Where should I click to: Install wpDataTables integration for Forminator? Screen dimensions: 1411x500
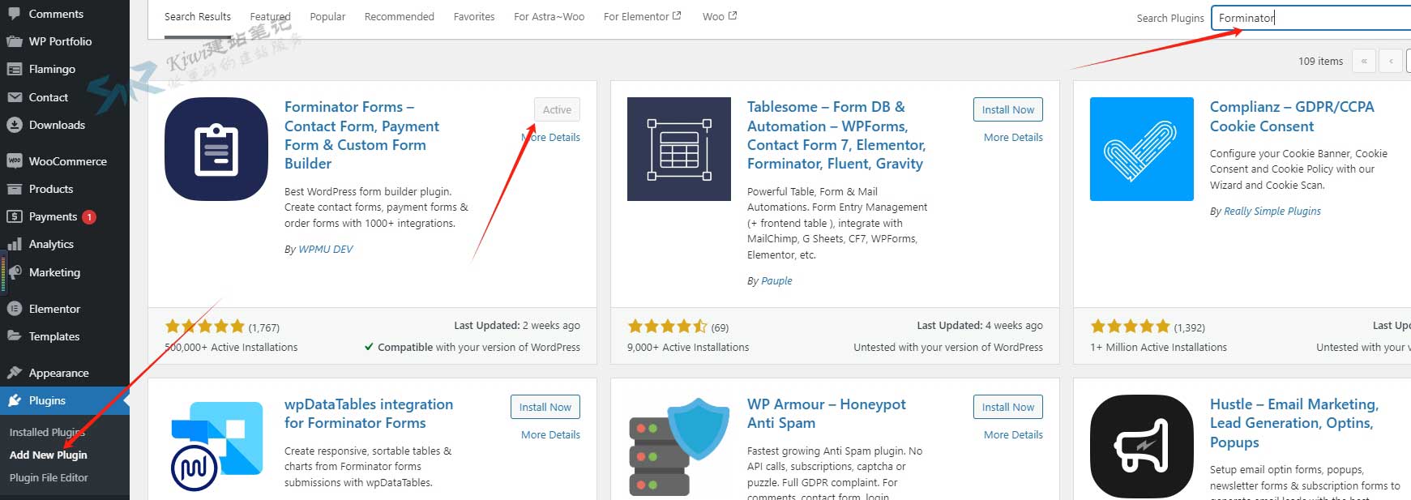(x=545, y=408)
